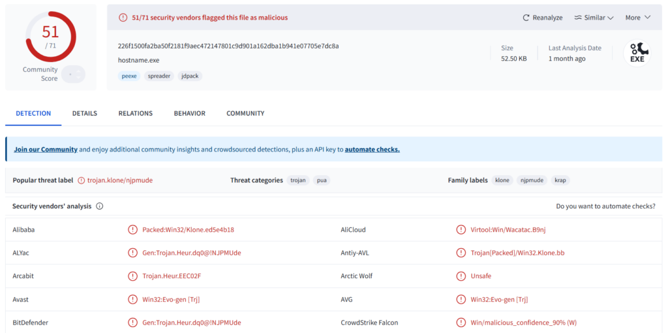Toggle the Community Score vote control

(74, 74)
